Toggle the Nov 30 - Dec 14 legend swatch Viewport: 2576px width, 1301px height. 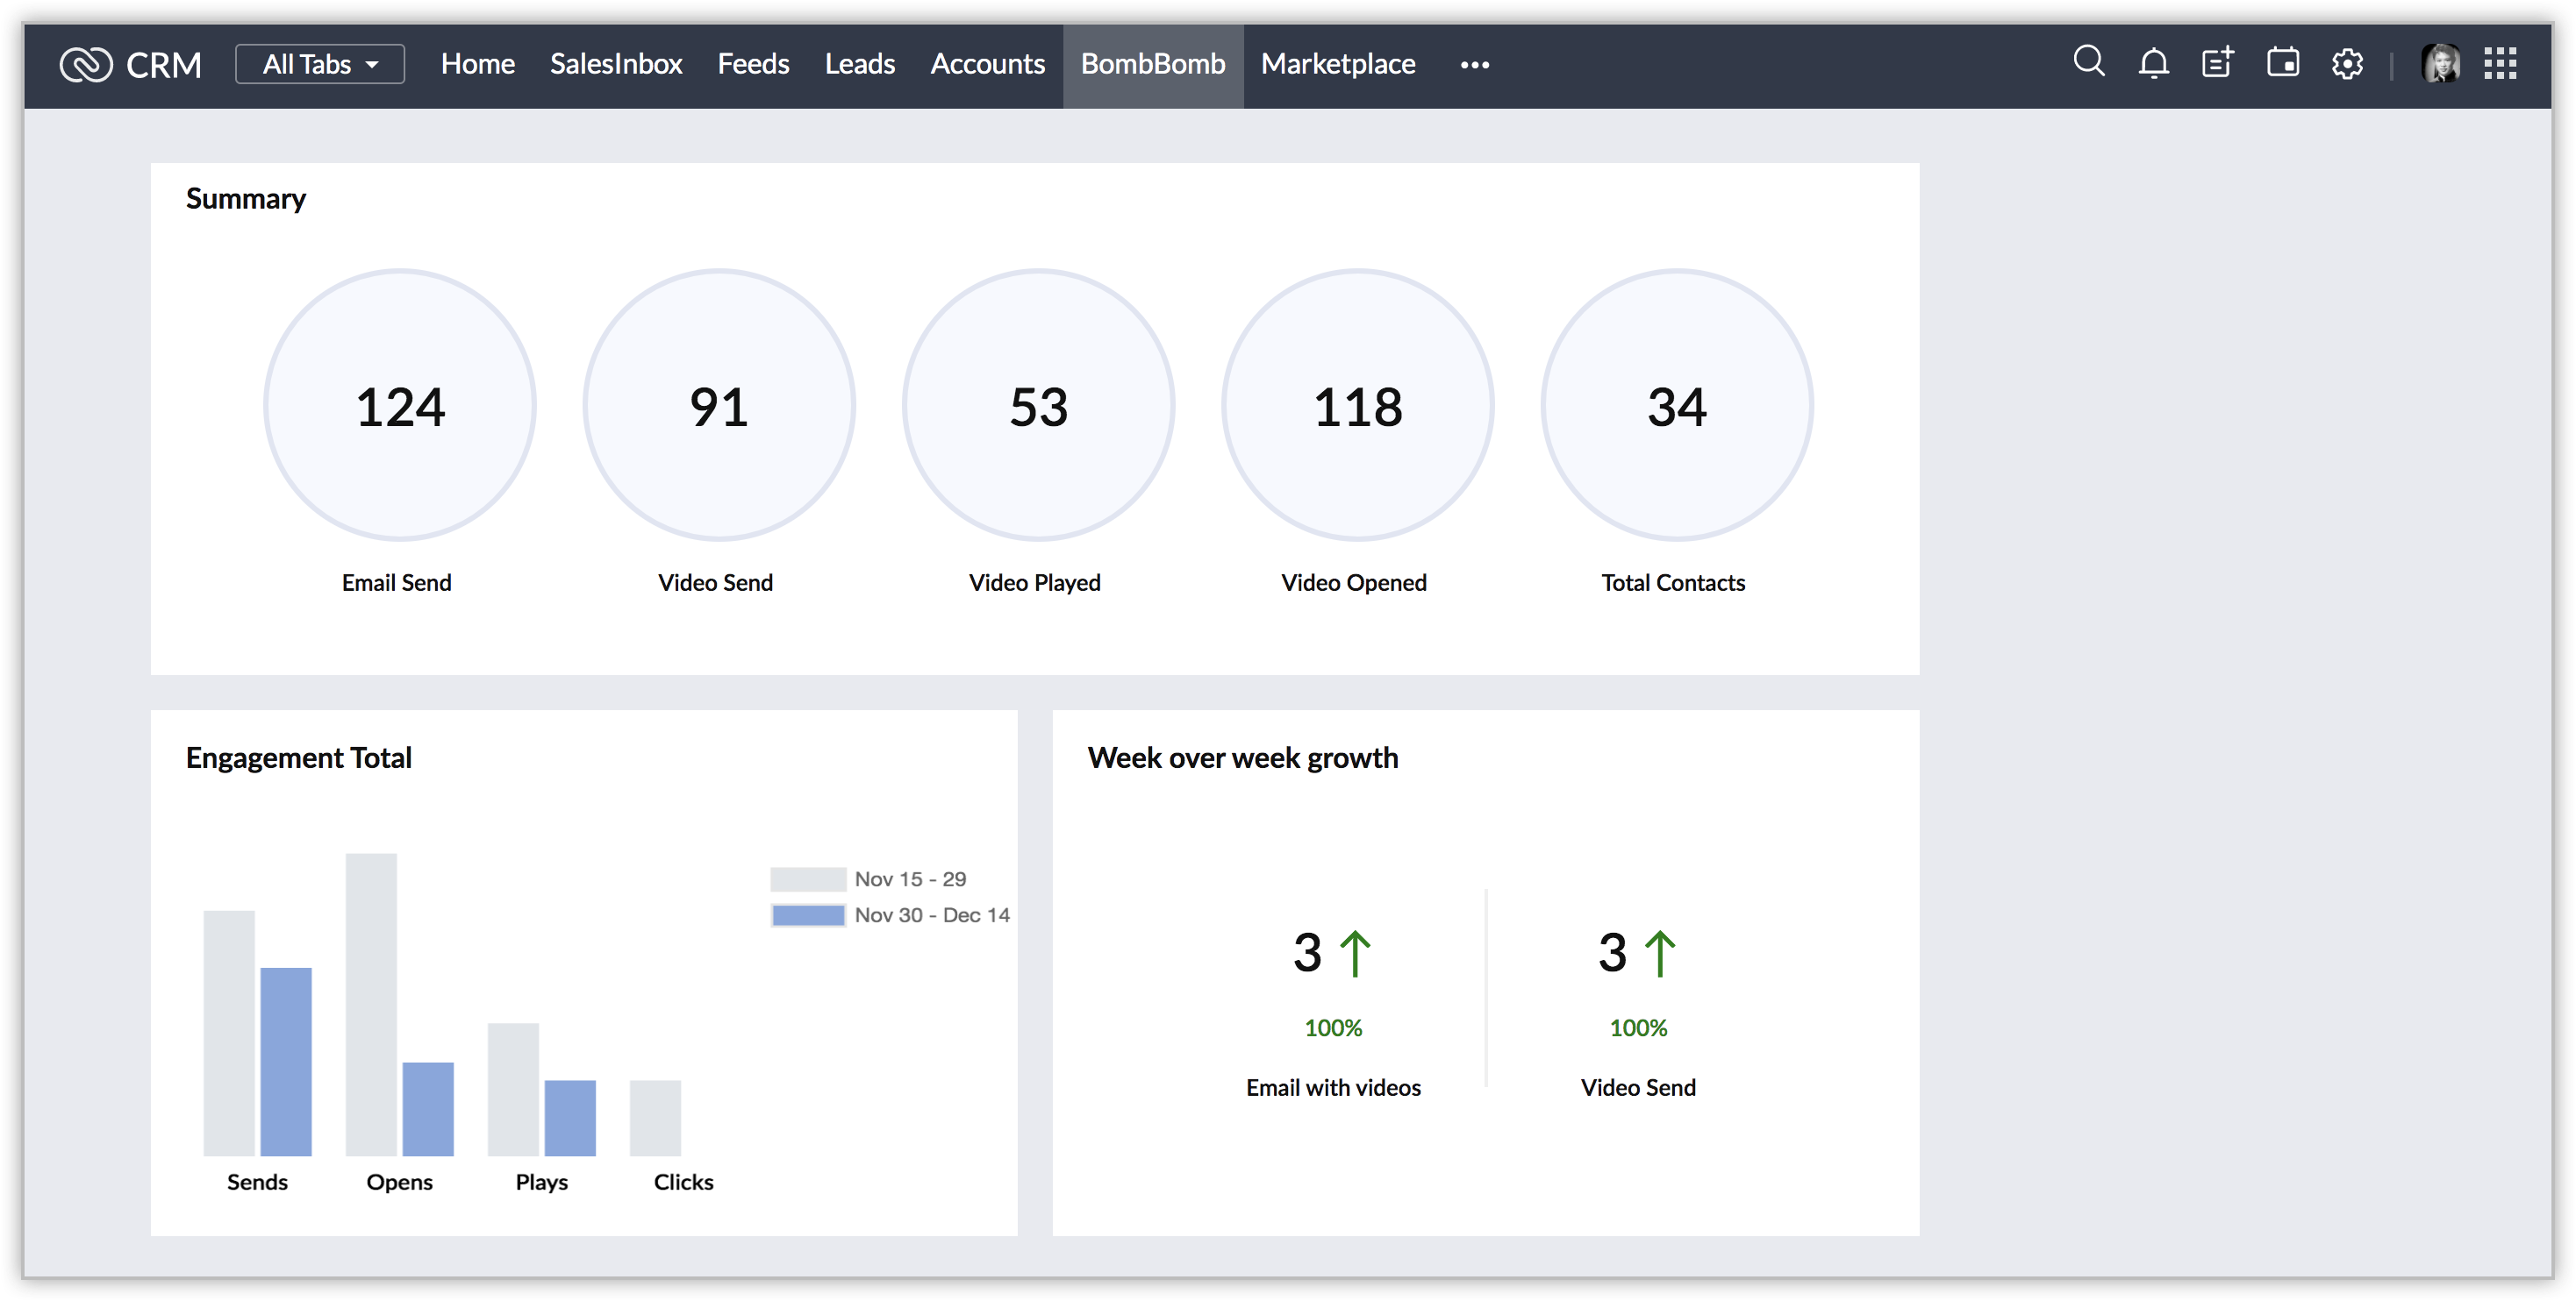[x=808, y=915]
